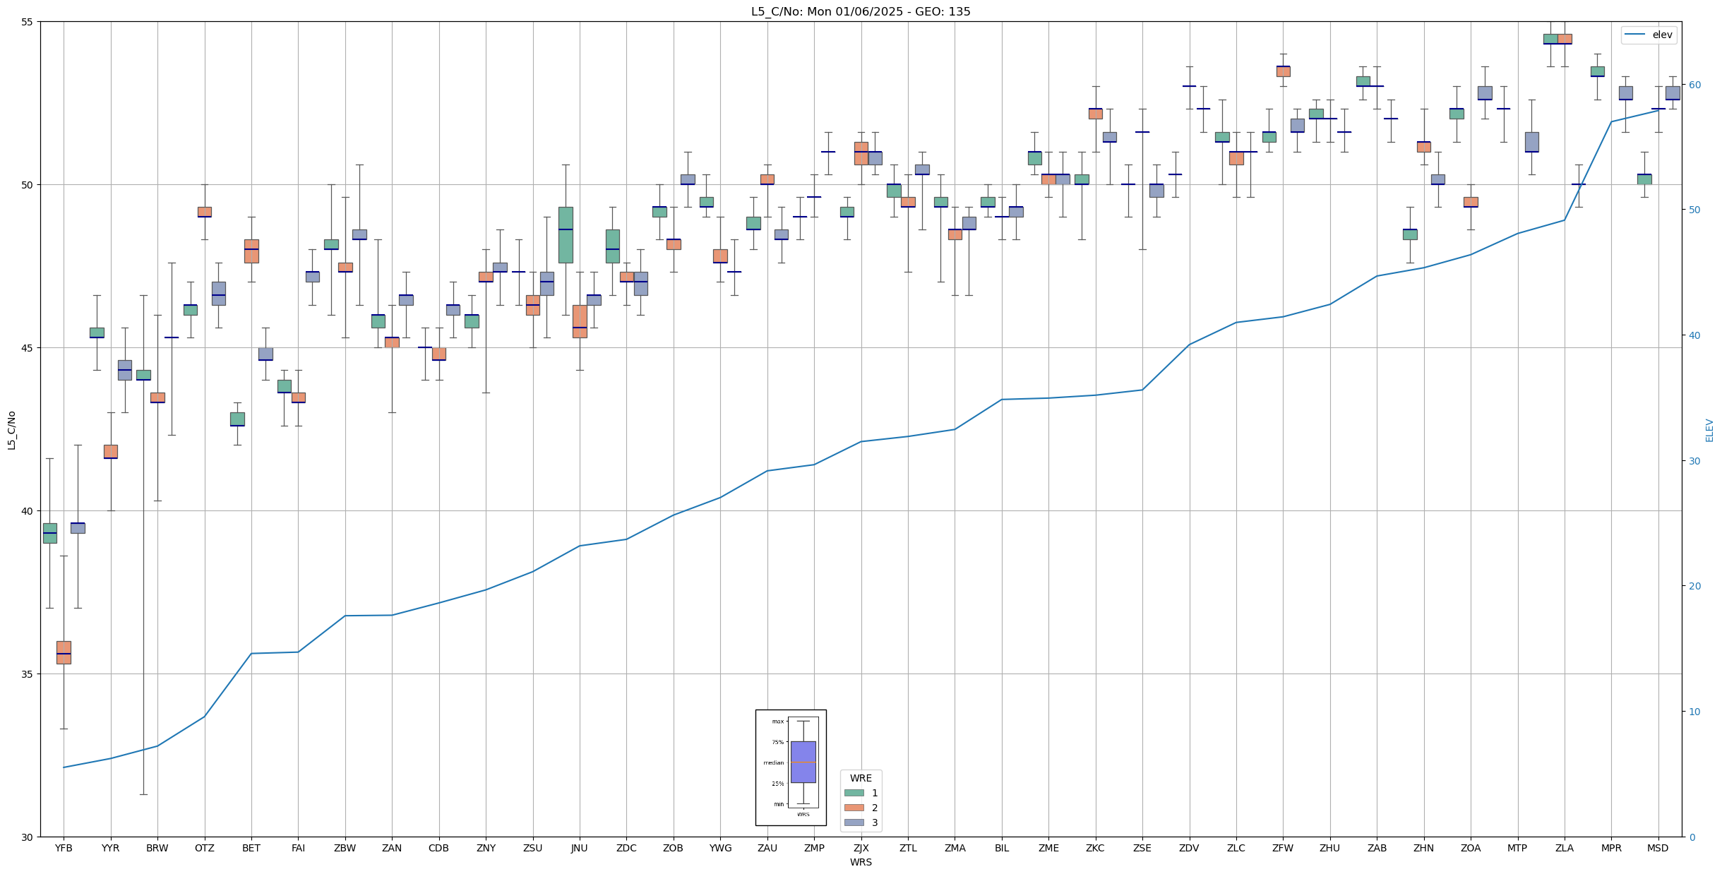Click the WRE legend title
Image resolution: width=1722 pixels, height=874 pixels.
861,778
